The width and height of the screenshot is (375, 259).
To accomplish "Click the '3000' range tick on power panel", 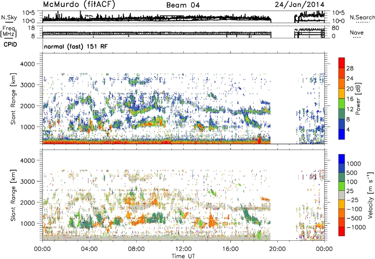I will click(27, 85).
